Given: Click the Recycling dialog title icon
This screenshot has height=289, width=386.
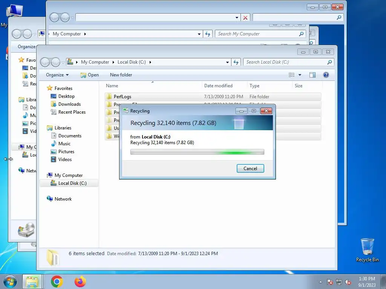Looking at the screenshot, I should click(x=126, y=111).
